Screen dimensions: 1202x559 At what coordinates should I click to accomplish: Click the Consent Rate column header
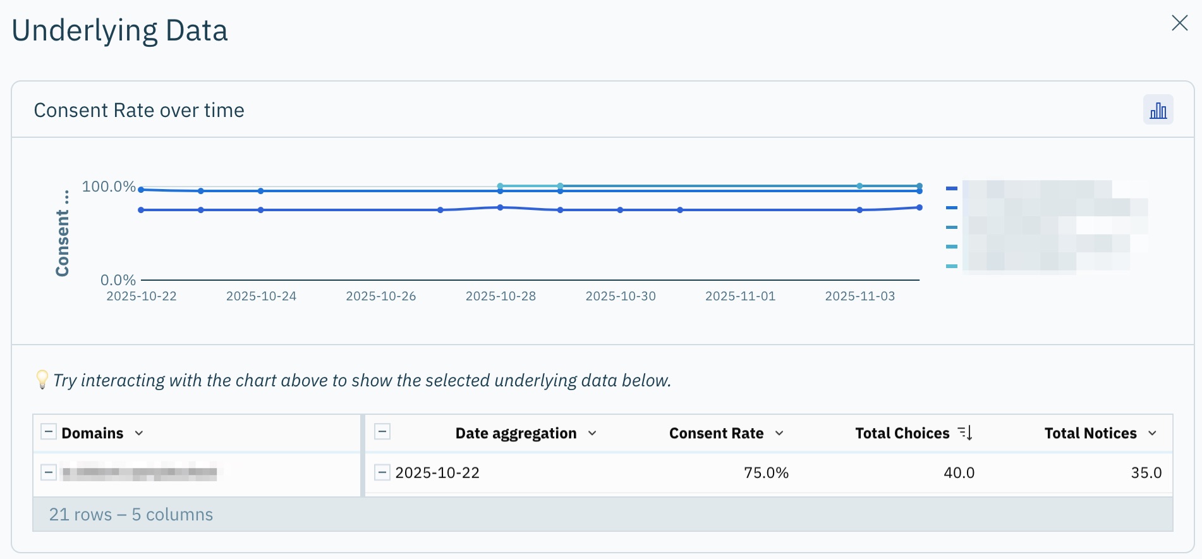coord(716,433)
